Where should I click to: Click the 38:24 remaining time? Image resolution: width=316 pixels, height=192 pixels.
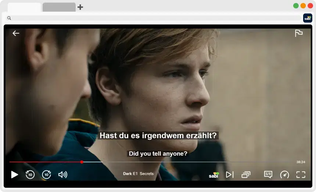pyautogui.click(x=301, y=162)
